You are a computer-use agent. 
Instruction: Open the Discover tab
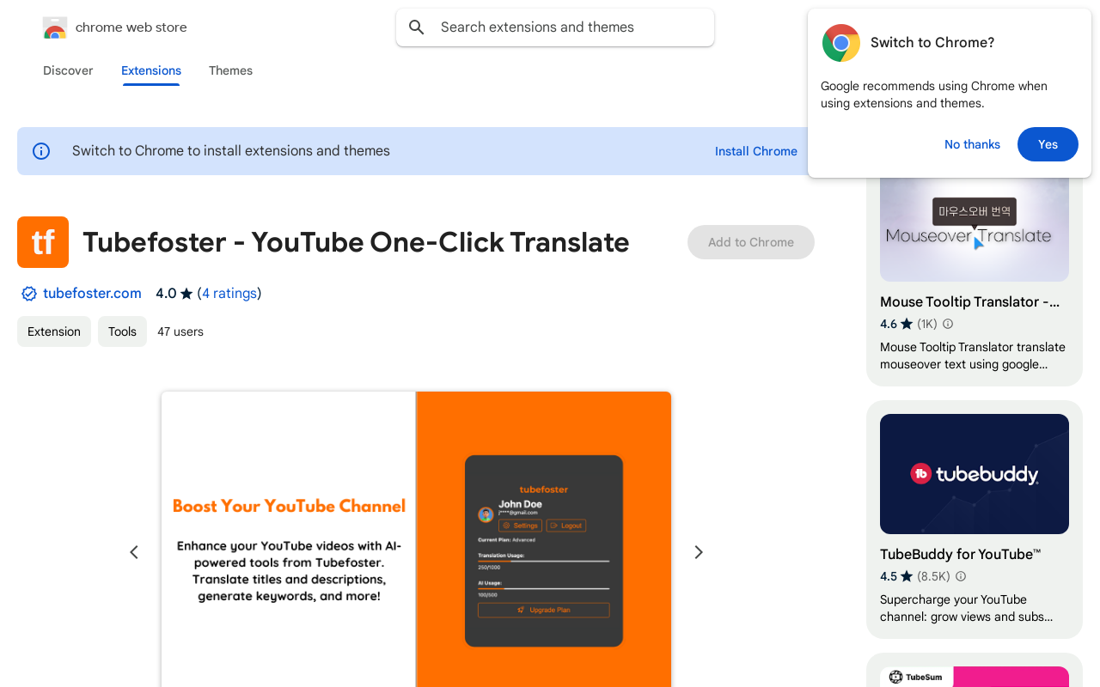[68, 70]
